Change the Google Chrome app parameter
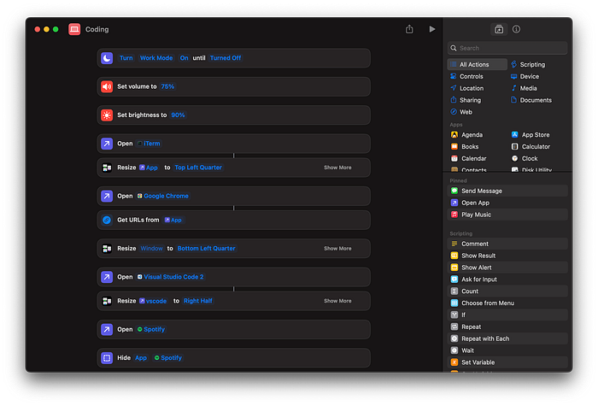This screenshot has width=598, height=406. (x=163, y=196)
